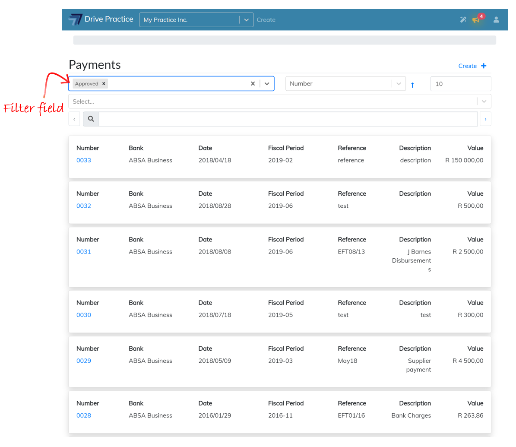The width and height of the screenshot is (516, 447).
Task: Click value R 150 000,00
Action: click(464, 160)
